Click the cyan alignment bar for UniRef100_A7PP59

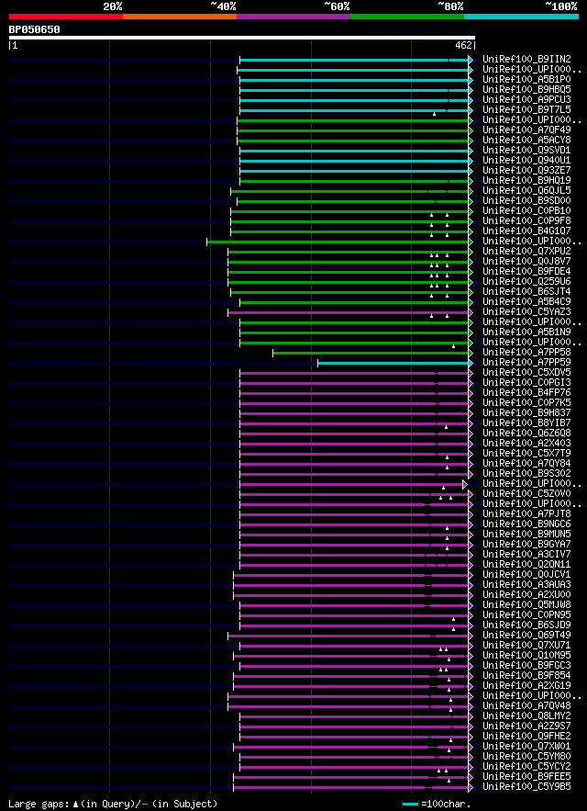pyautogui.click(x=393, y=364)
